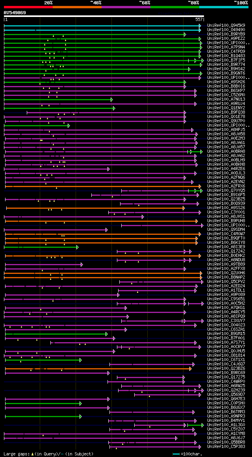Click the white query sequence bar
The height and width of the screenshot is (457, 252).
point(104,16)
